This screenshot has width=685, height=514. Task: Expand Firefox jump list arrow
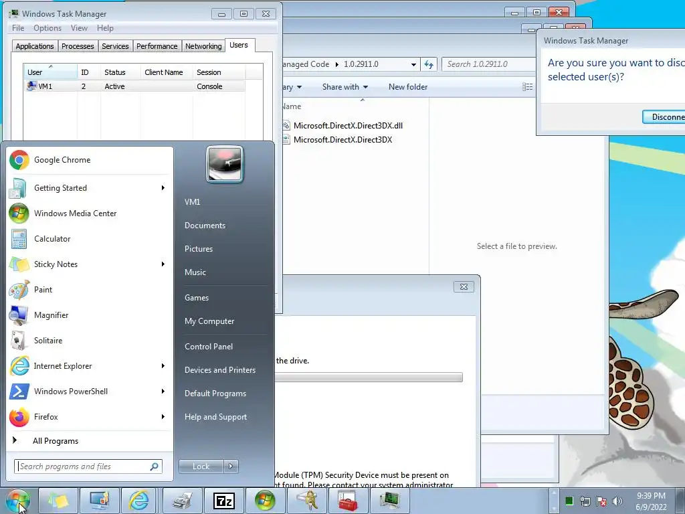[163, 417]
